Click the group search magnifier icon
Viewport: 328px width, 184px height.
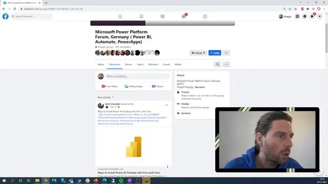pyautogui.click(x=217, y=64)
